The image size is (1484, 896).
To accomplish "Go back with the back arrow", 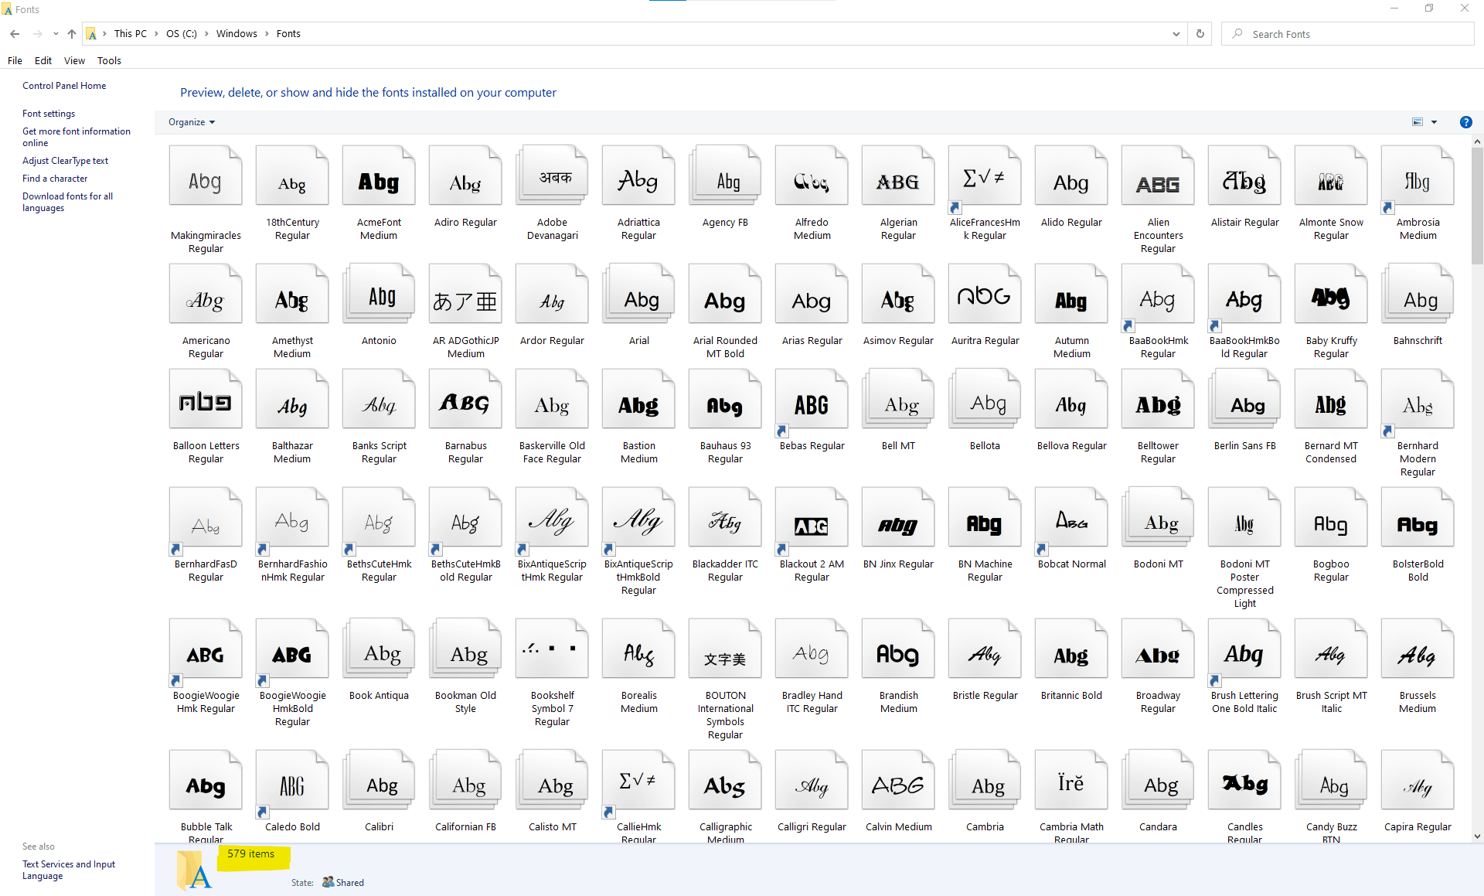I will pos(15,34).
